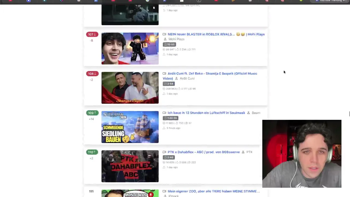
Task: Visit the Beam channel name
Action: (x=256, y=113)
